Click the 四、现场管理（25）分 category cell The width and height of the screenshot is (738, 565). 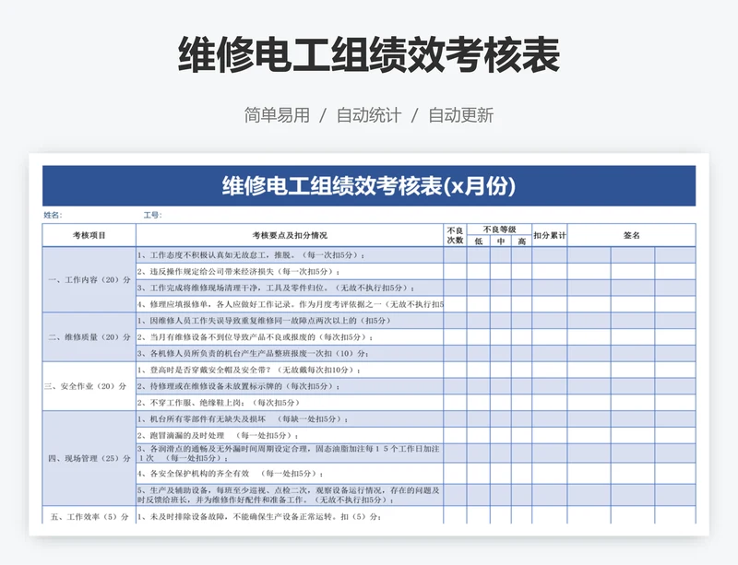(x=89, y=457)
